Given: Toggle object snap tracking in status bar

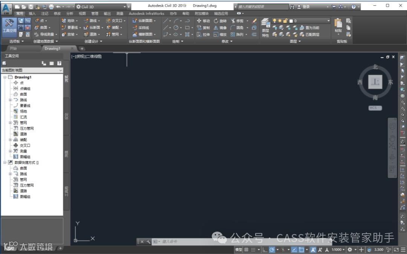Looking at the screenshot, I should (x=294, y=249).
